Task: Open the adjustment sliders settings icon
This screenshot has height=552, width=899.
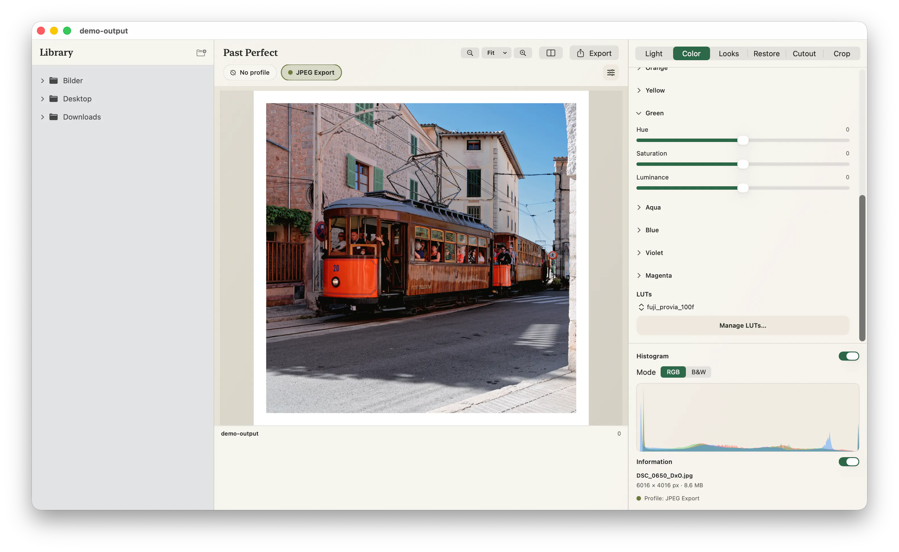Action: (611, 73)
